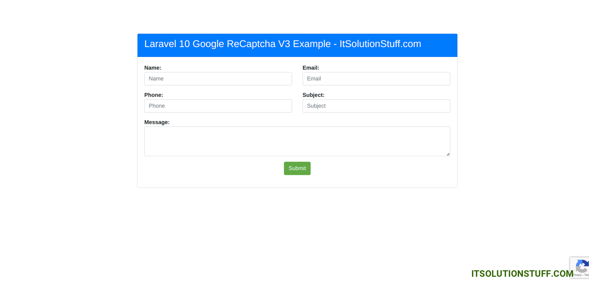This screenshot has width=589, height=283.
Task: Click the "Name:" field label
Action: click(x=152, y=68)
